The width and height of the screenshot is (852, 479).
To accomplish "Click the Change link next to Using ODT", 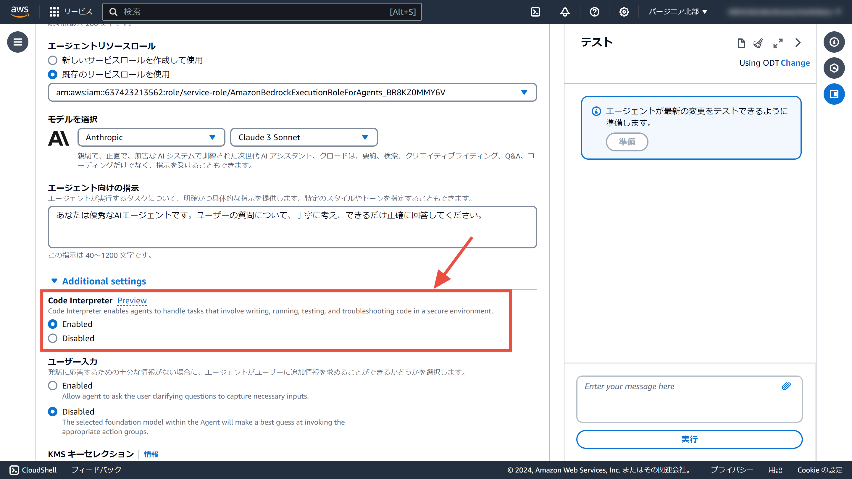I will [795, 63].
